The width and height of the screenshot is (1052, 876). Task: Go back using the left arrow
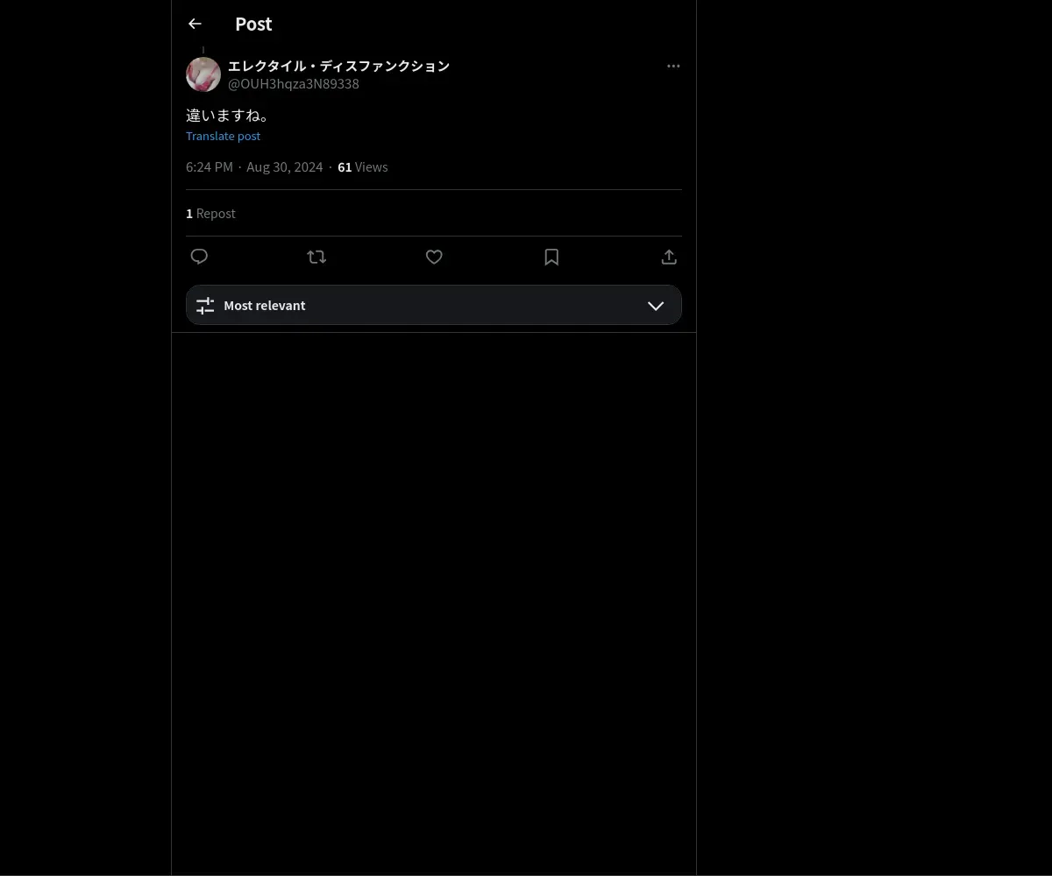tap(195, 24)
